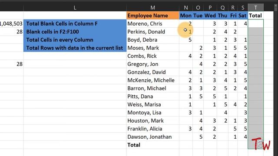Click Gregory, Jon's Tue value 4
278x156 pixels.
[198, 64]
